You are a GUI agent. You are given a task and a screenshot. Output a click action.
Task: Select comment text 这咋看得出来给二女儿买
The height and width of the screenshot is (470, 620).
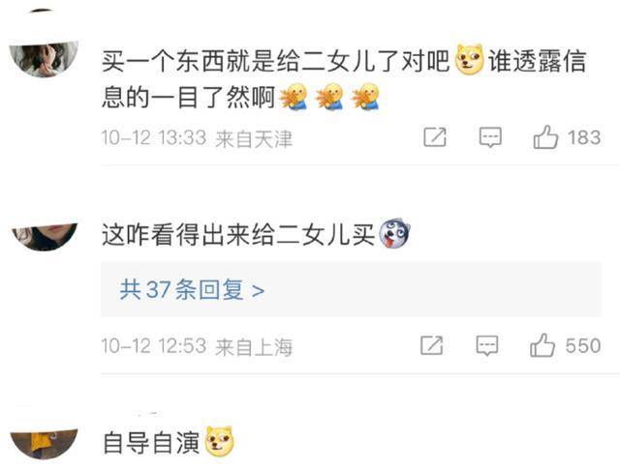[238, 235]
